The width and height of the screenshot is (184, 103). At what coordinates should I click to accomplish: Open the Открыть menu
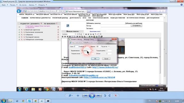pos(43,5)
